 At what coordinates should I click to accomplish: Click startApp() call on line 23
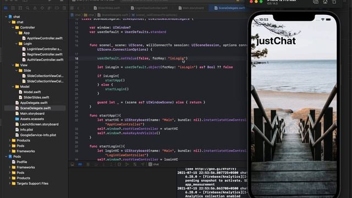pos(115,80)
